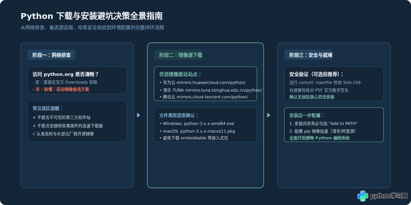Click the heading '优选镜像直达站点：'

[x=180, y=74]
